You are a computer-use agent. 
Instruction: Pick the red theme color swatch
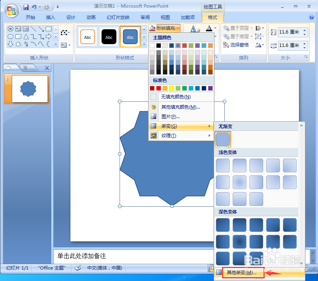(x=184, y=45)
